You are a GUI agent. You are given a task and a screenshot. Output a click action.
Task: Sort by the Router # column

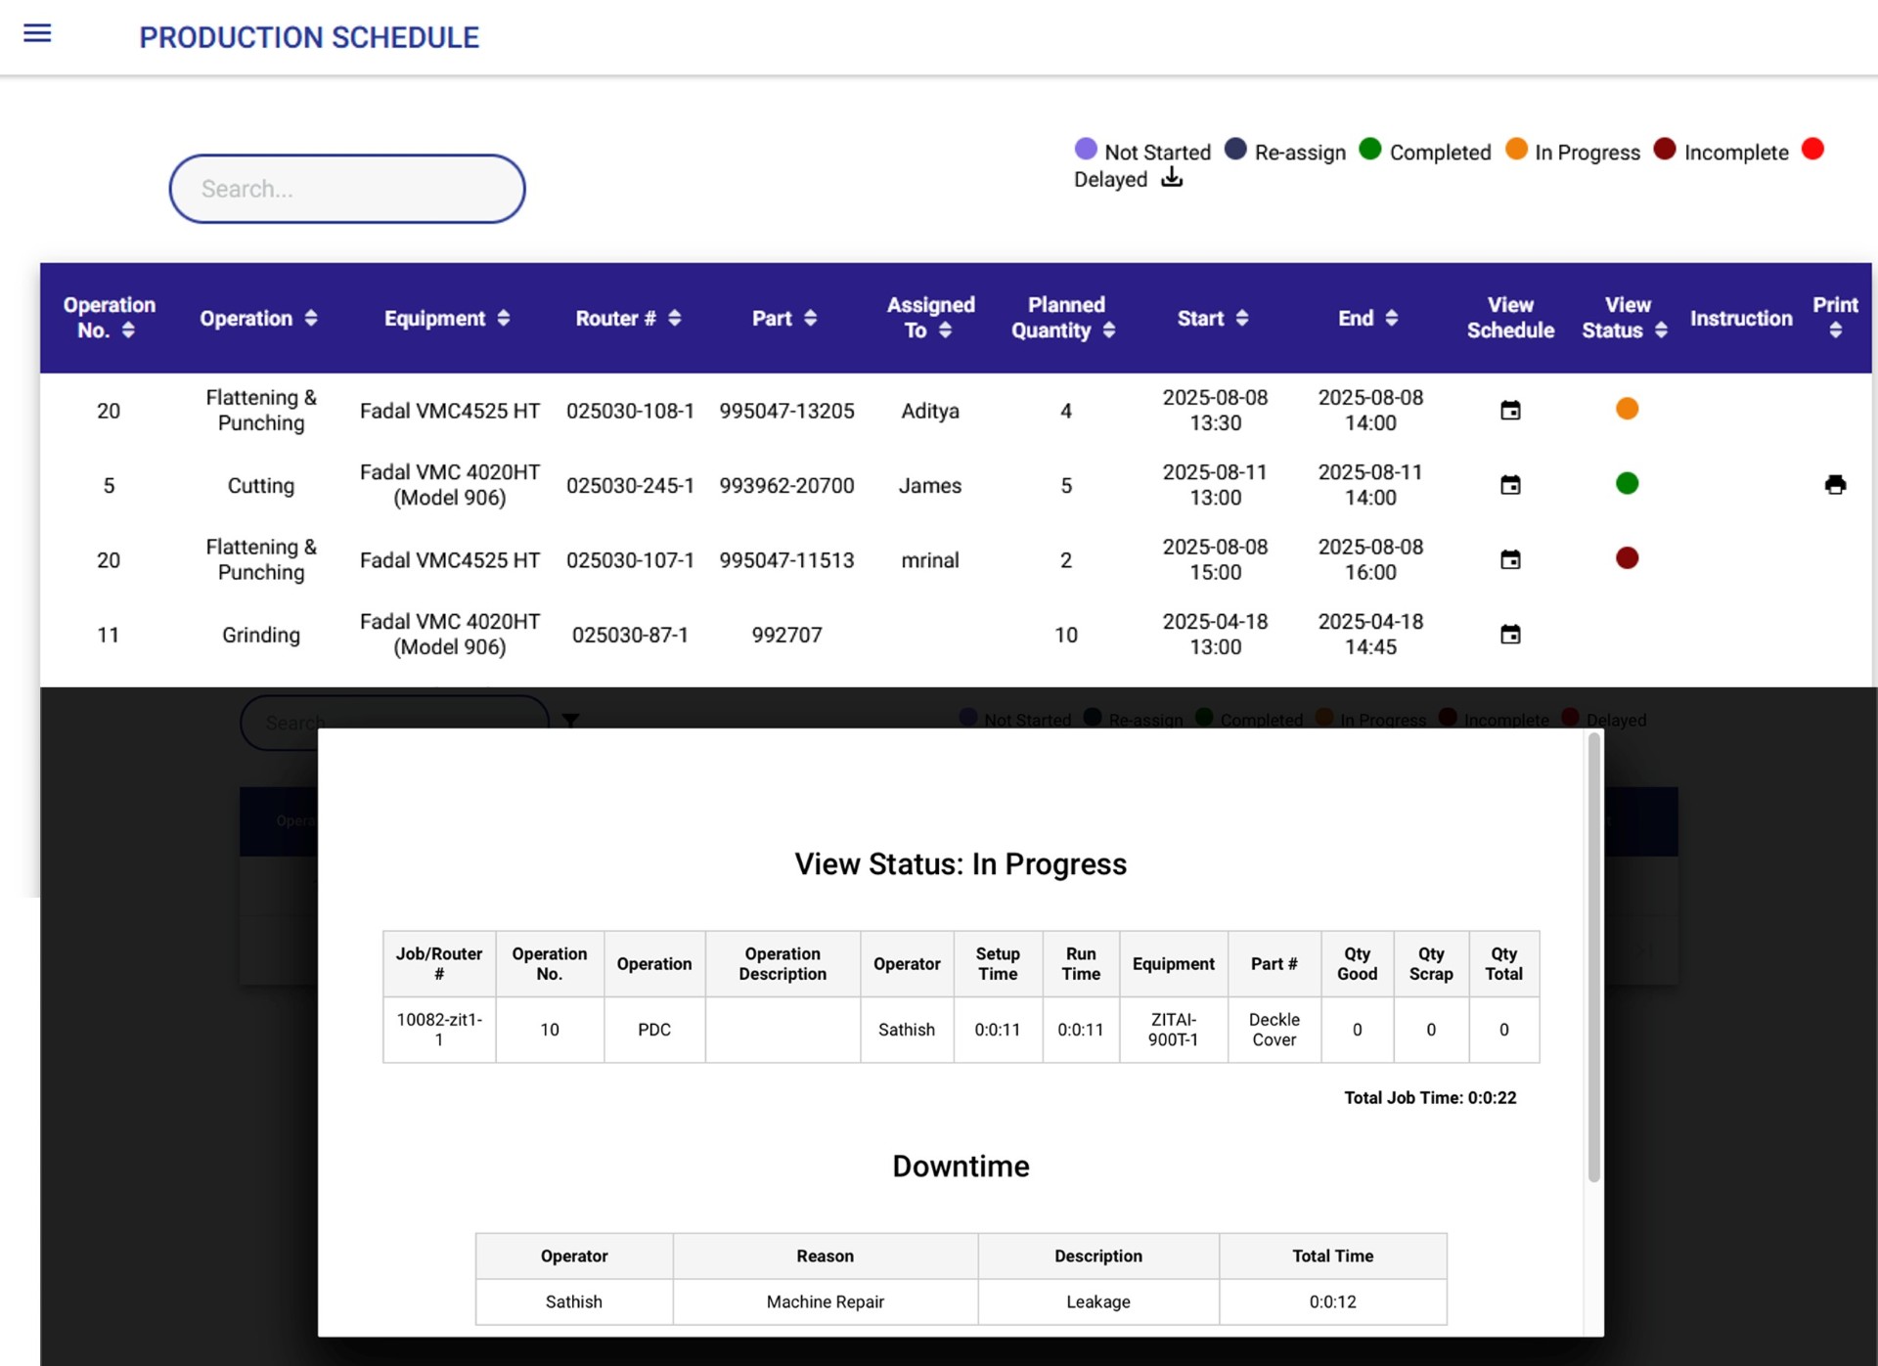point(628,319)
